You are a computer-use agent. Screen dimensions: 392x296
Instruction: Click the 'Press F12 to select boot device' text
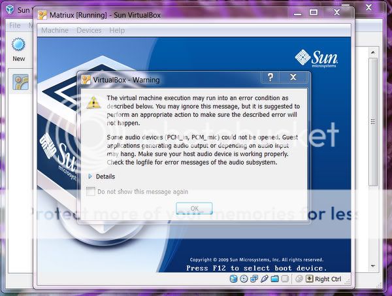point(257,269)
